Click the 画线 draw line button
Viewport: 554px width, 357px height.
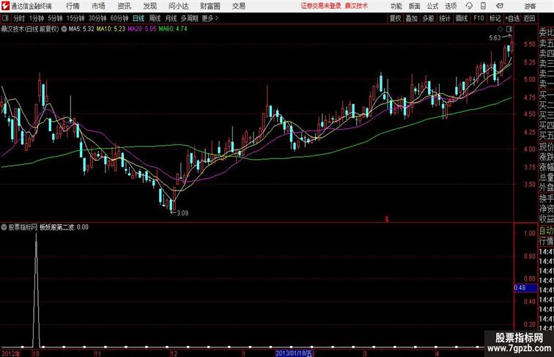tap(462, 18)
